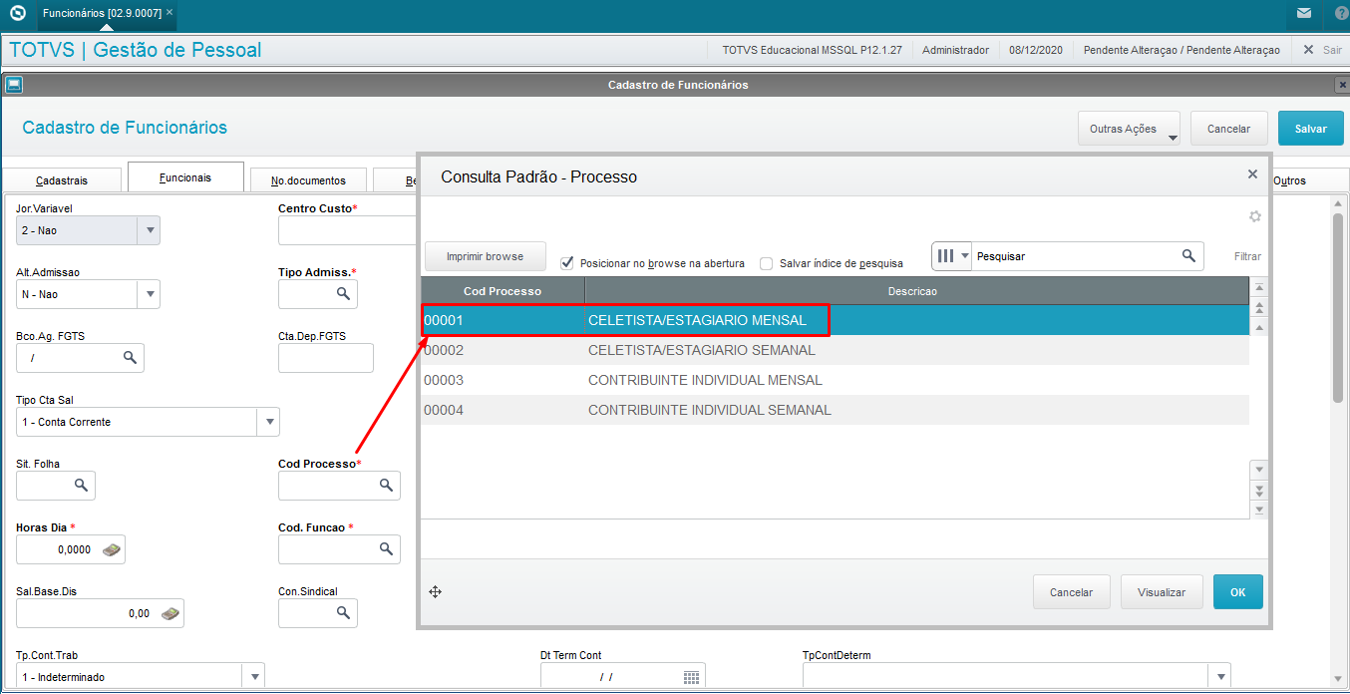Switch to the Funcionais tab
Screen dimensions: 1350x694
[x=185, y=177]
